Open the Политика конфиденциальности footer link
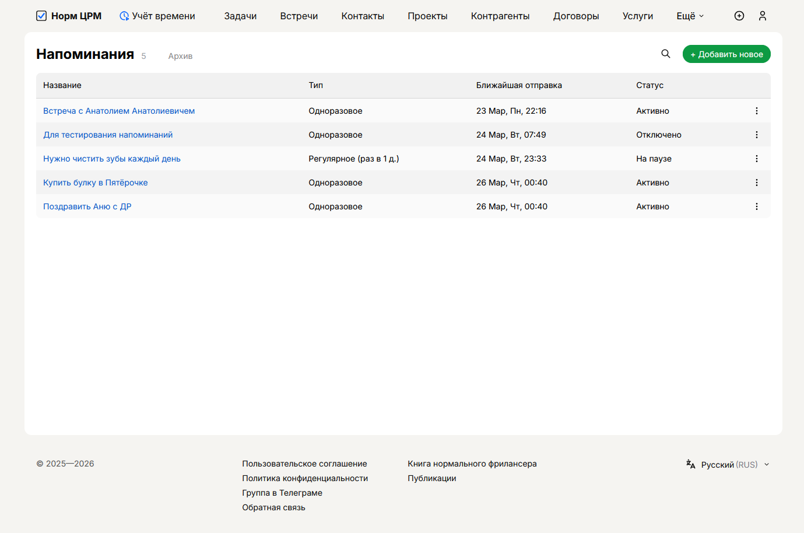 click(x=305, y=478)
